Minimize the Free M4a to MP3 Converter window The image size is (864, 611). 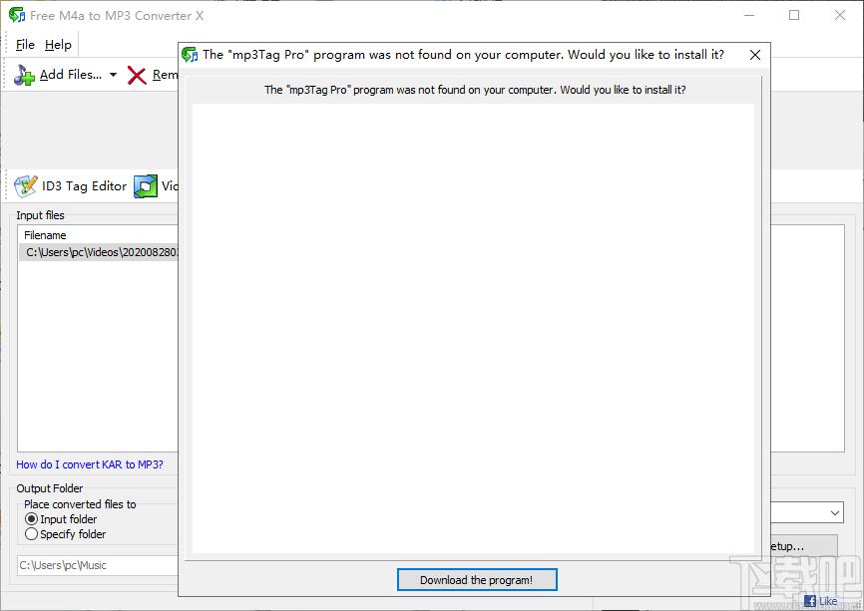coord(749,15)
